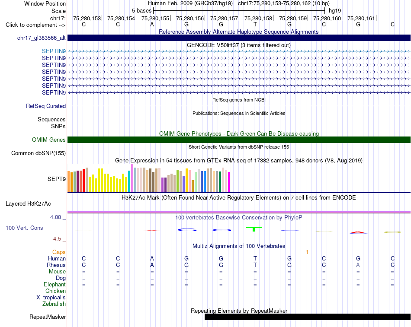Open the GTEx 'Gene Expression in 54 tissues' title
The width and height of the screenshot is (411, 327).
tap(238, 161)
